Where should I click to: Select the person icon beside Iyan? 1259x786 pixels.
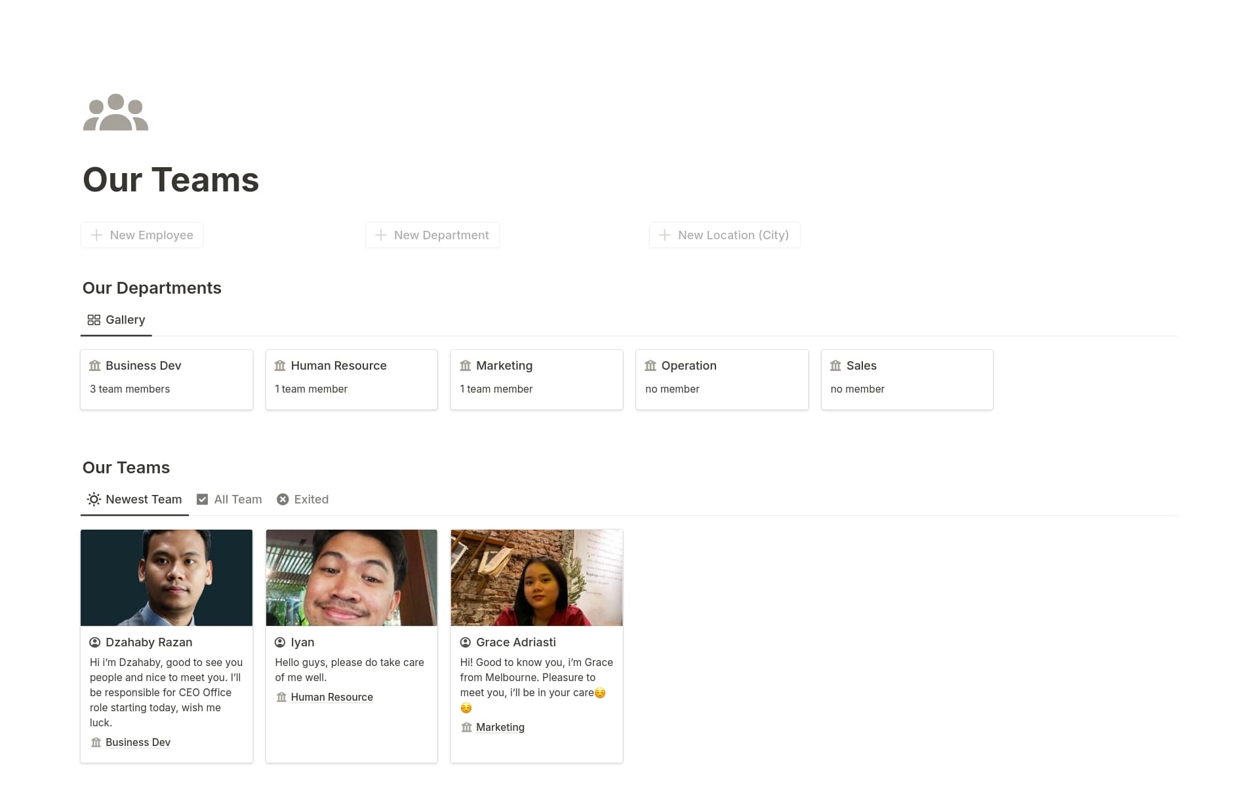point(279,642)
